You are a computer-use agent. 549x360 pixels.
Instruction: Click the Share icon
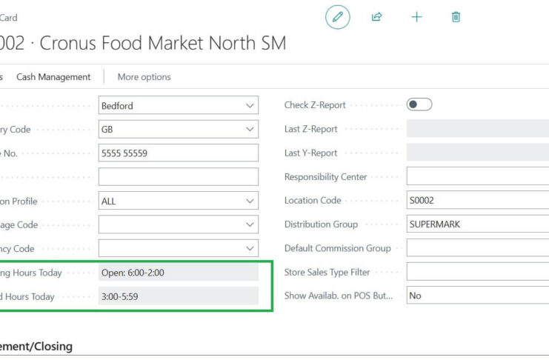click(376, 17)
